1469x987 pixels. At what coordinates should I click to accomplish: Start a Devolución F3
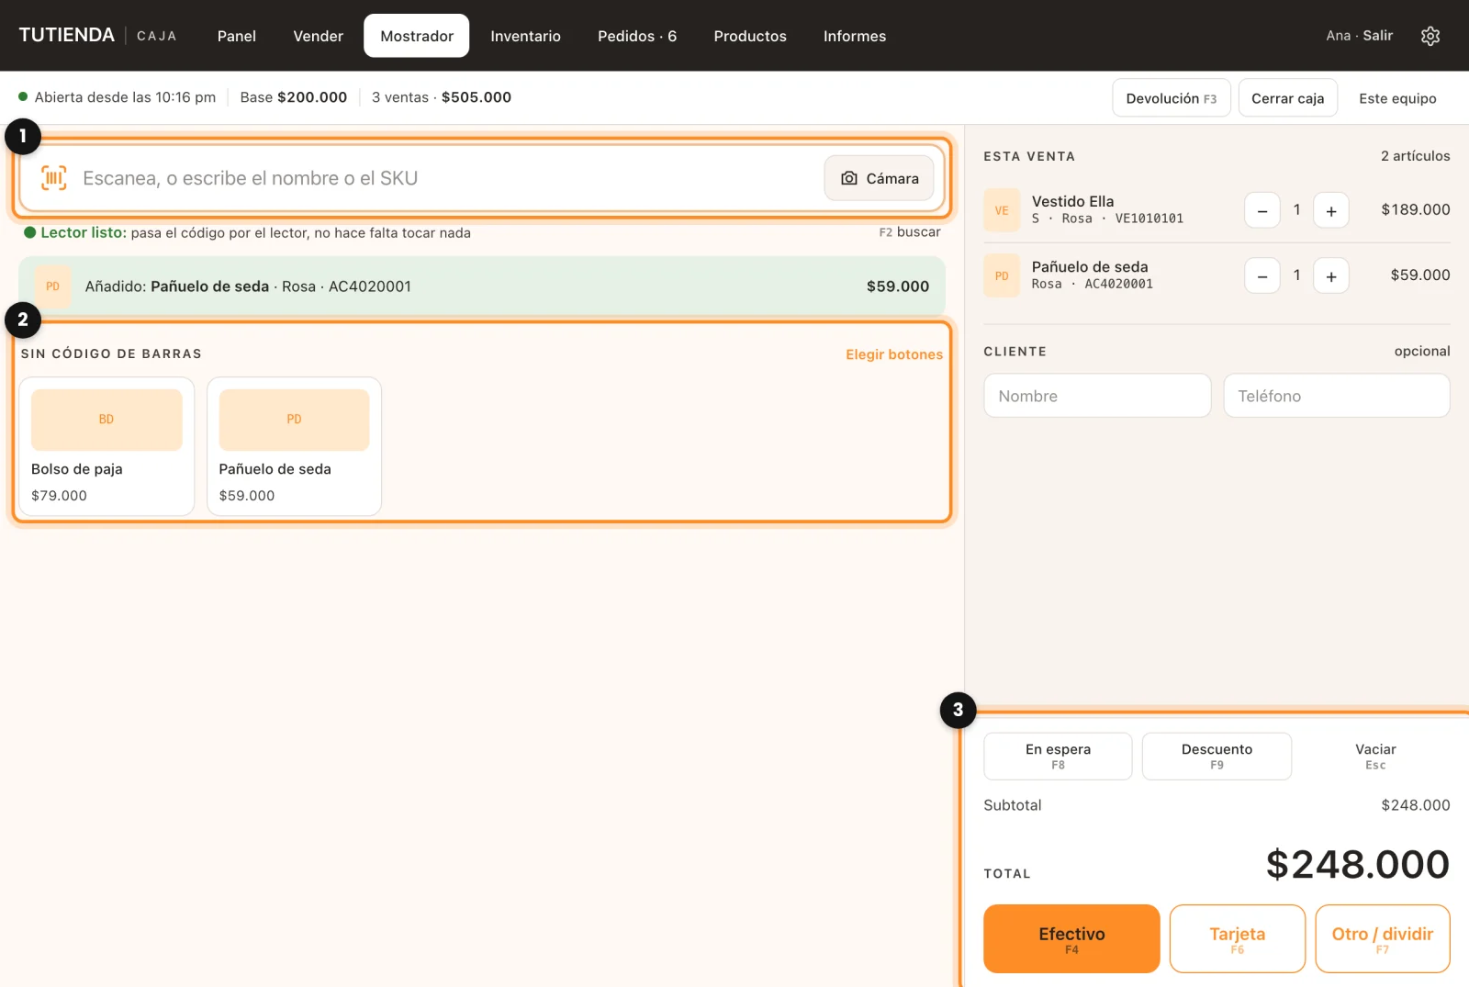pos(1172,98)
